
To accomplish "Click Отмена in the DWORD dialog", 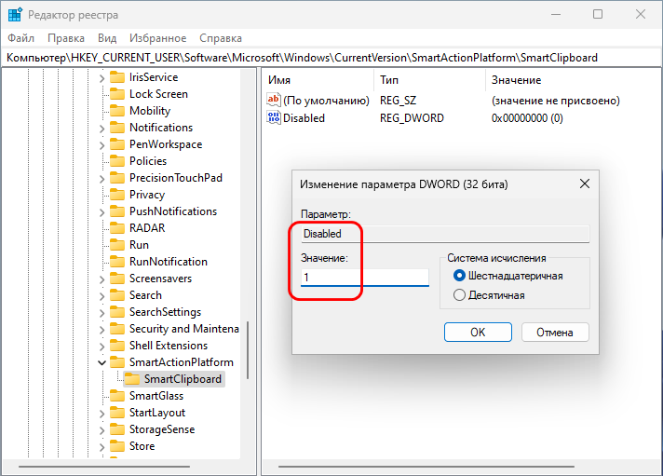I will [x=555, y=333].
